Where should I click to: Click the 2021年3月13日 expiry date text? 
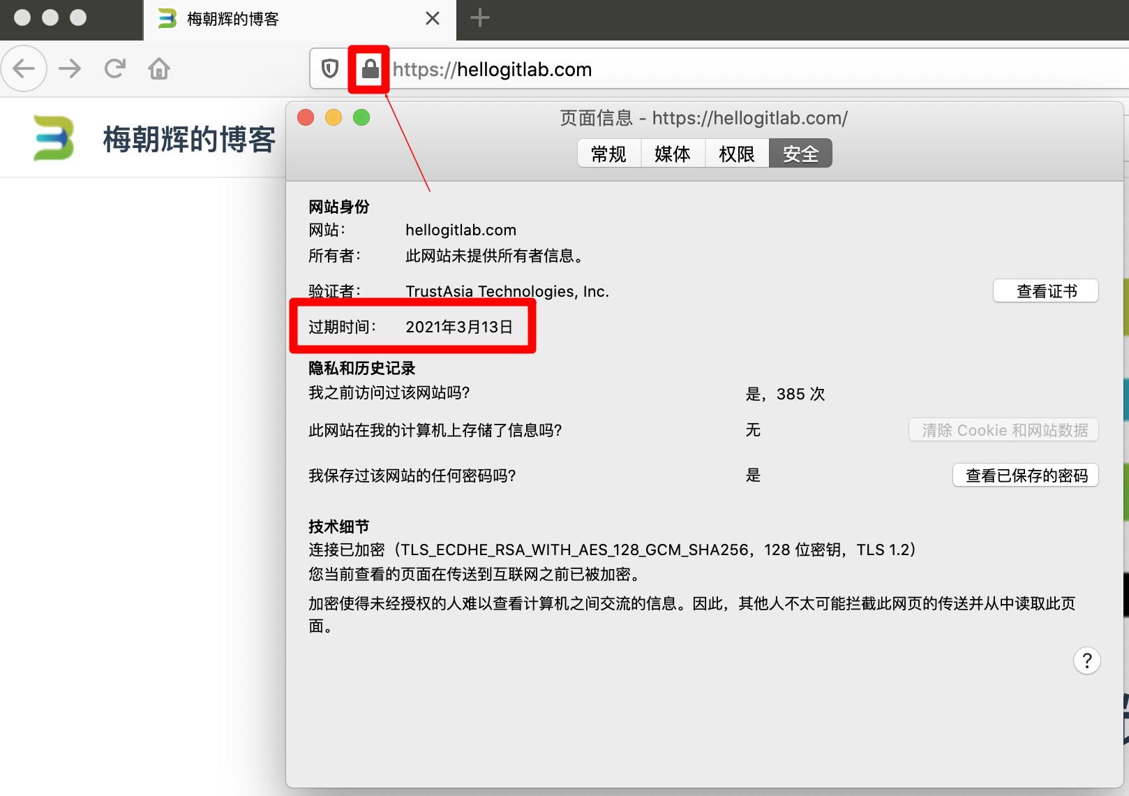coord(459,327)
